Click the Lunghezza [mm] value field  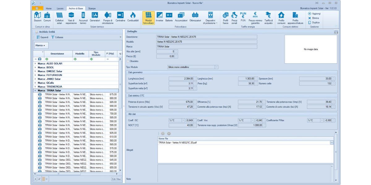pos(183,79)
